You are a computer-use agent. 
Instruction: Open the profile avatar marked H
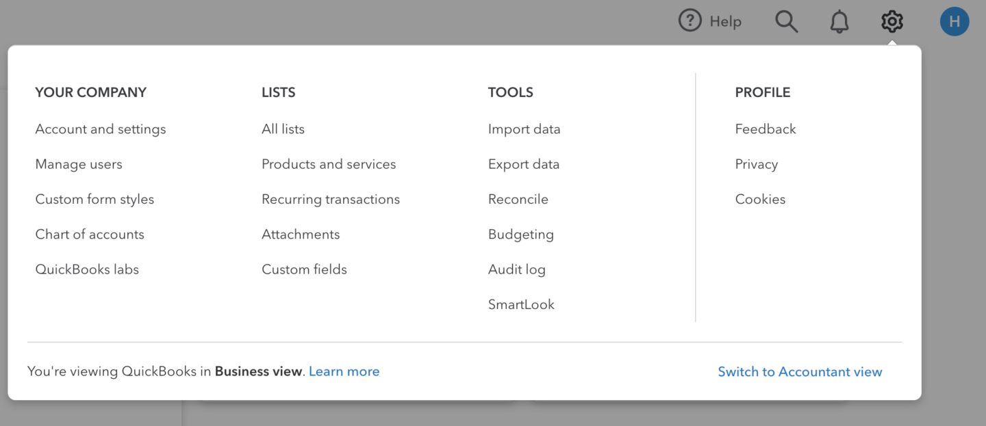(x=955, y=21)
